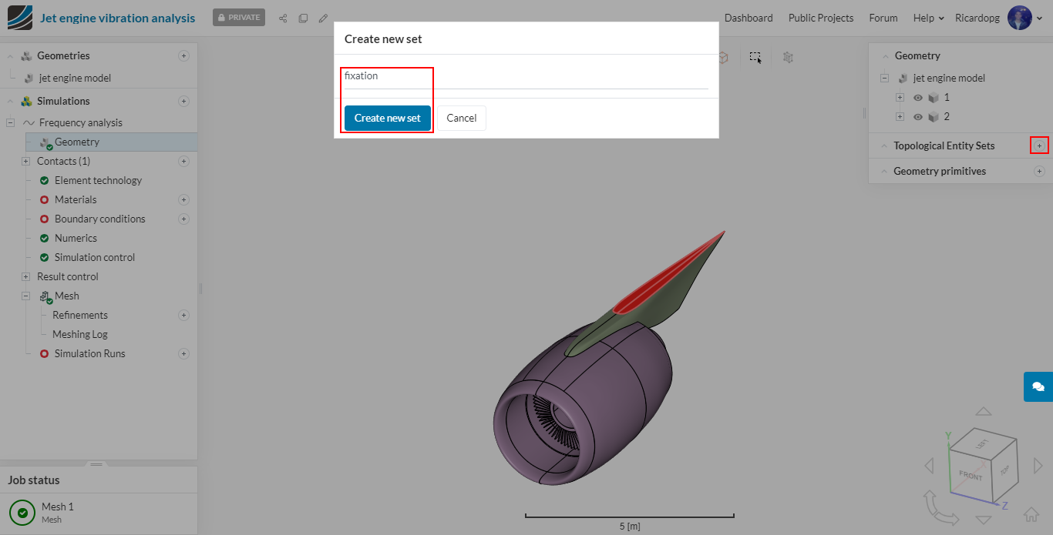Click the share project icon

coord(283,18)
